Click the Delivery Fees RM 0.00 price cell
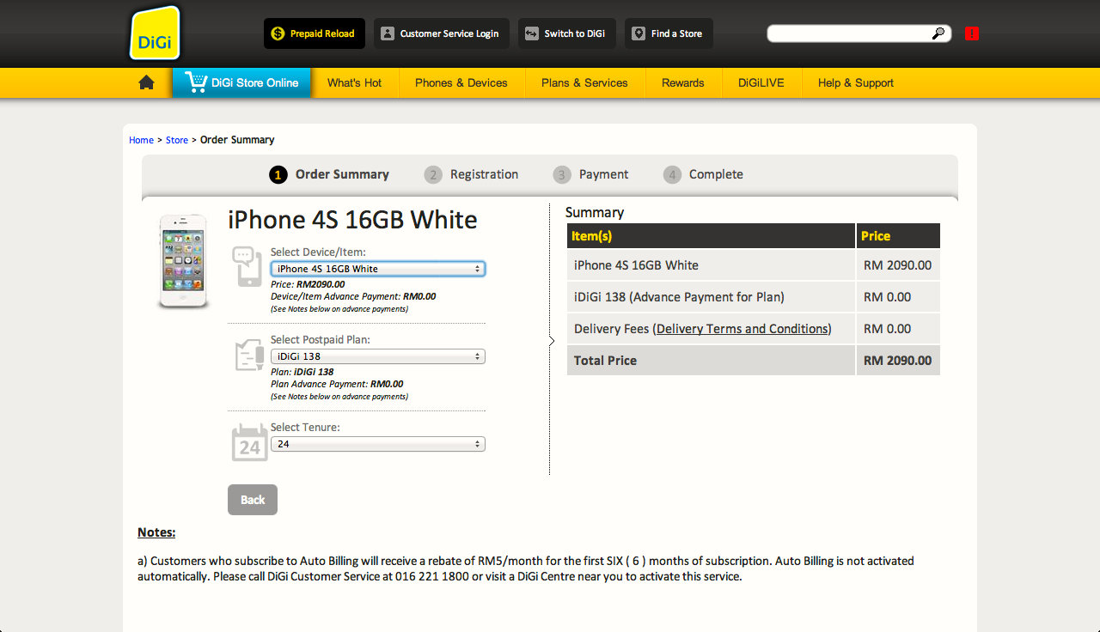Viewport: 1100px width, 632px height. click(898, 329)
